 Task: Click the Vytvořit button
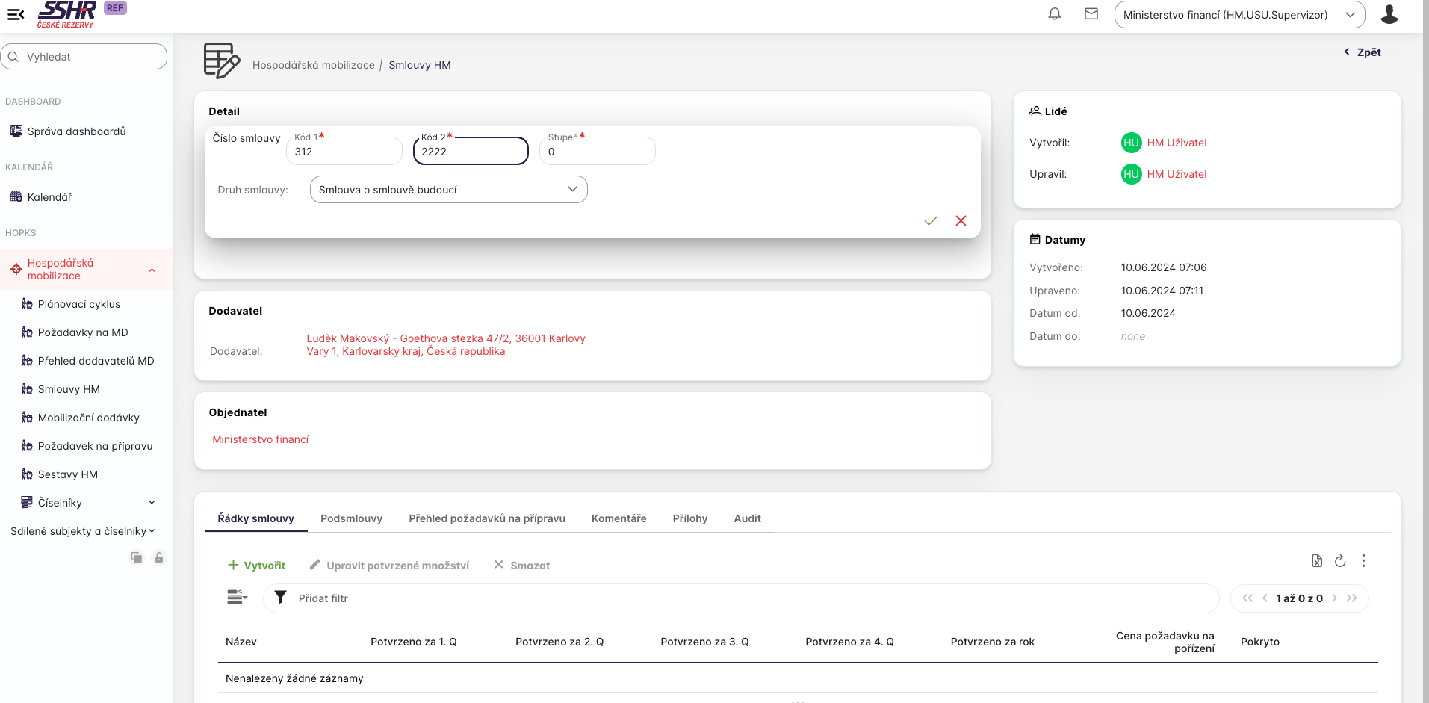[256, 566]
